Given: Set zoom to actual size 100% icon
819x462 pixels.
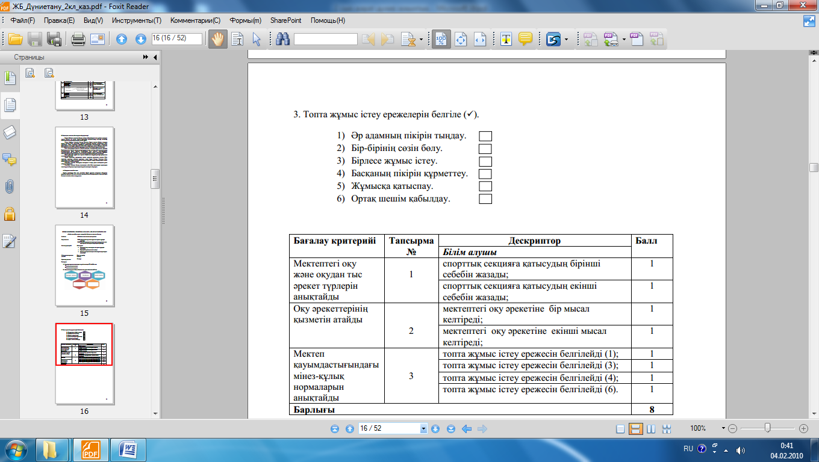Looking at the screenshot, I should (x=441, y=40).
